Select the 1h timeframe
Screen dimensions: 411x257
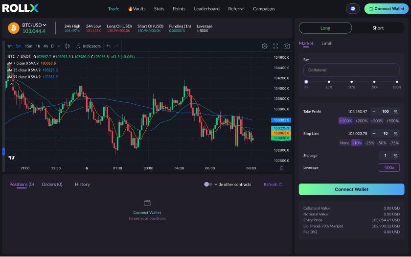[x=38, y=46]
